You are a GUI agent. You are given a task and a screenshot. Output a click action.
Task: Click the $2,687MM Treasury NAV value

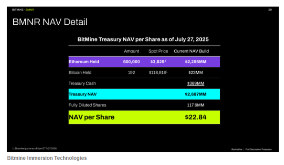pos(196,94)
